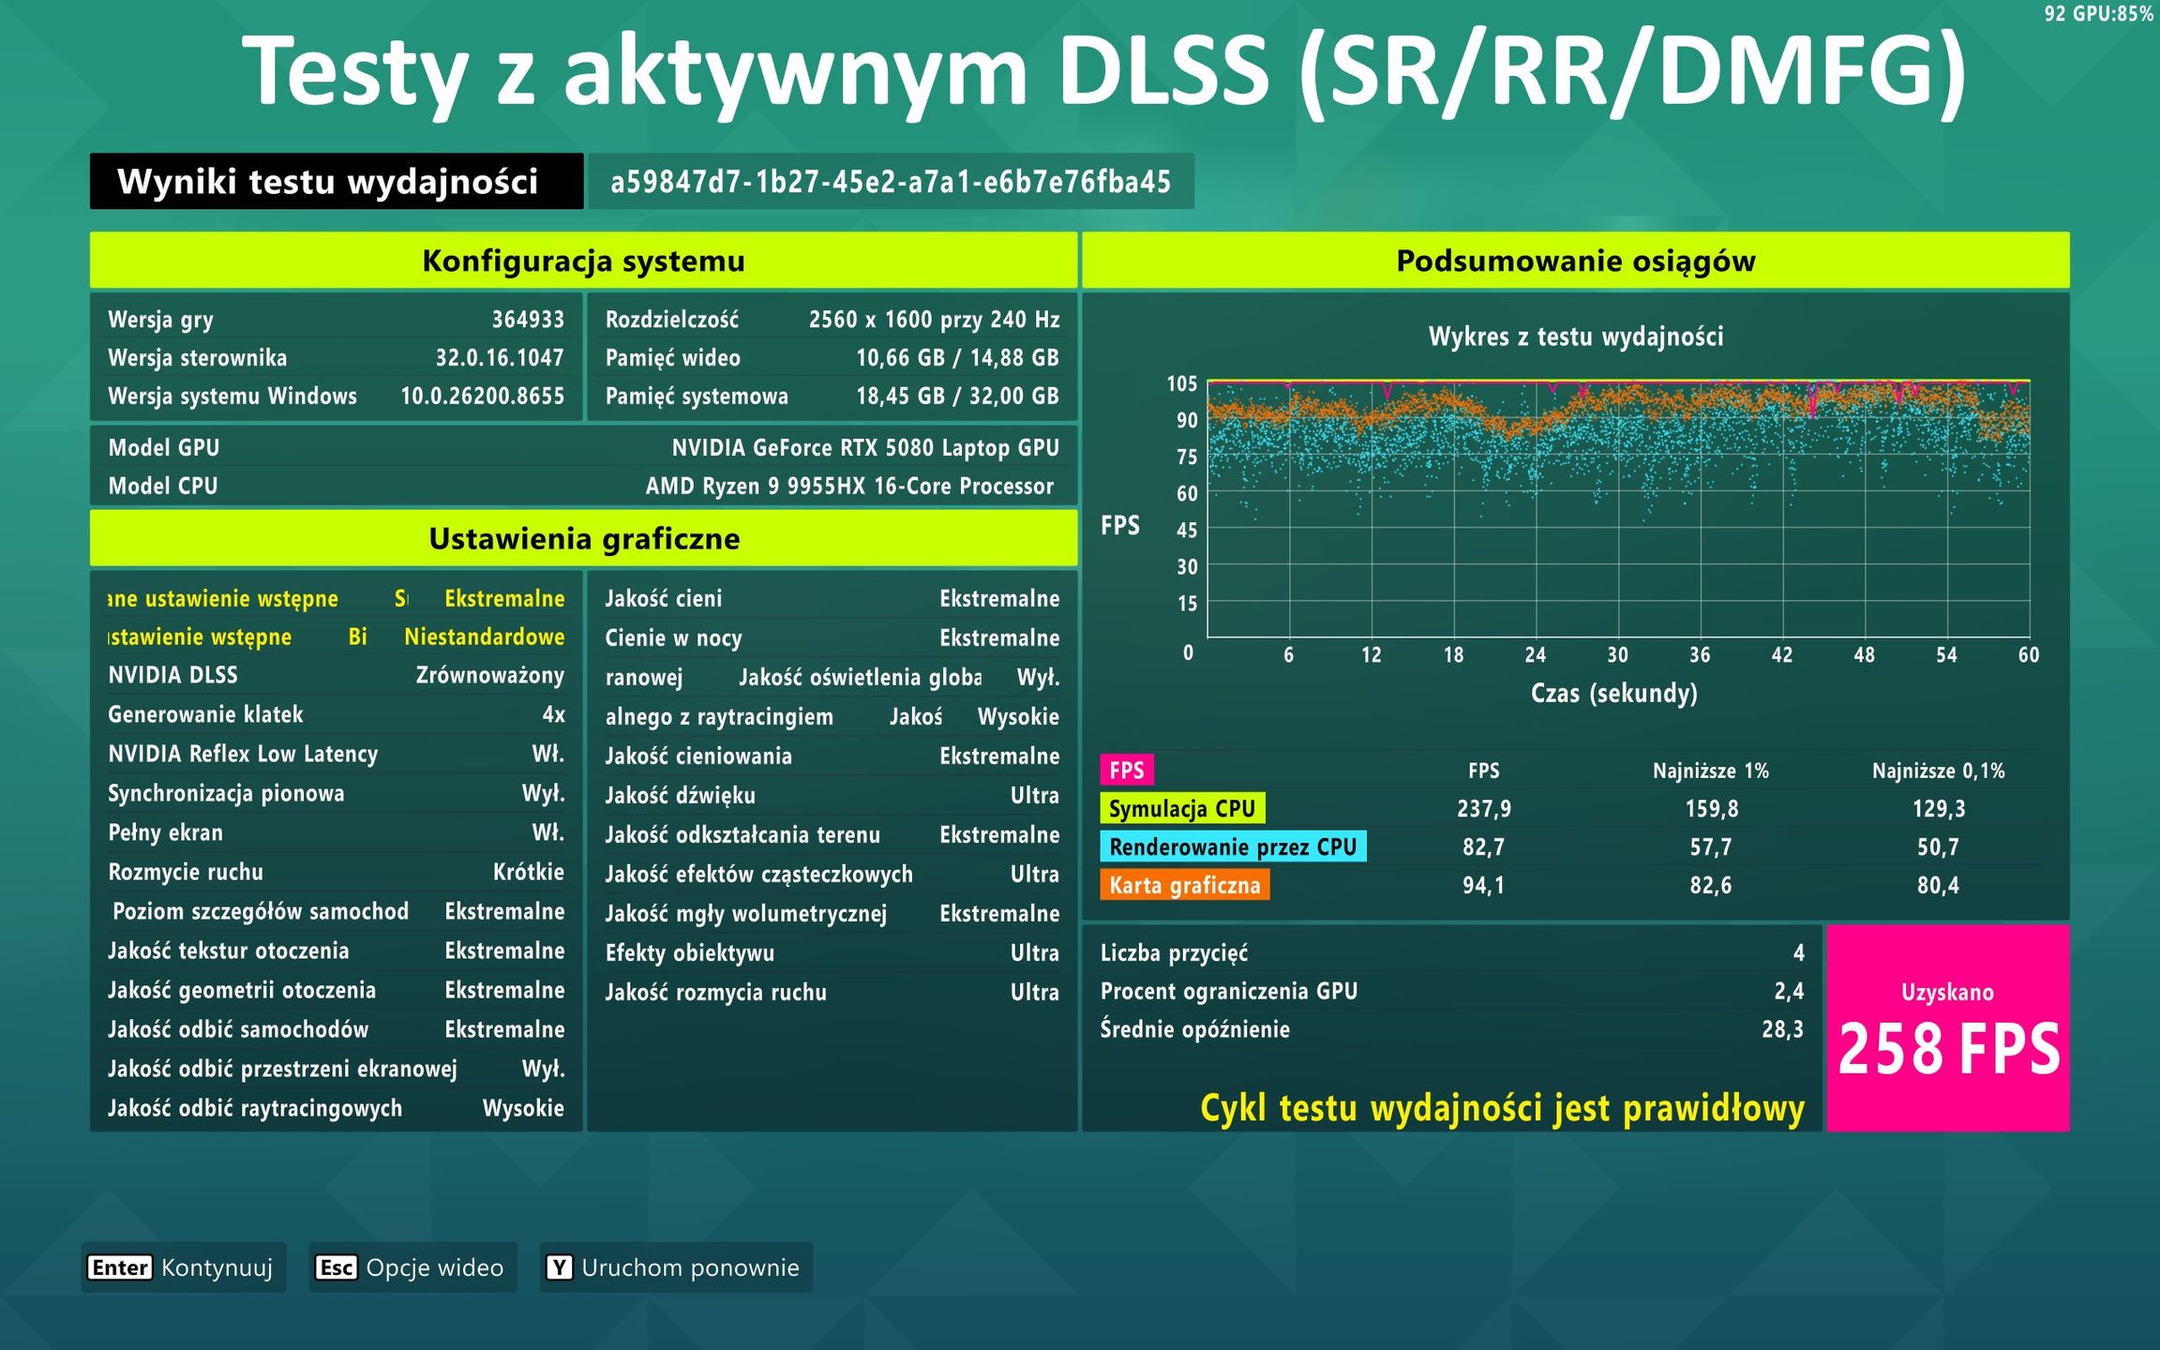Click the Jakość odkształcania terenu row

tap(832, 834)
